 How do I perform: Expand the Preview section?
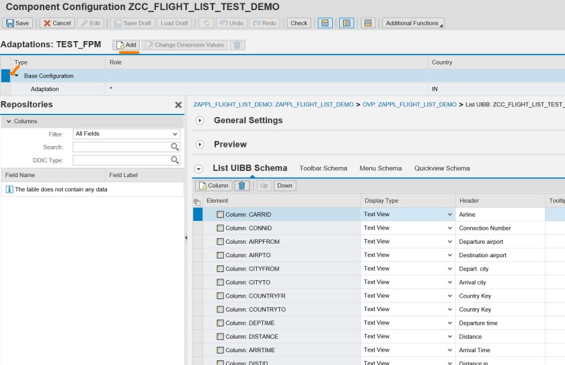coord(200,145)
